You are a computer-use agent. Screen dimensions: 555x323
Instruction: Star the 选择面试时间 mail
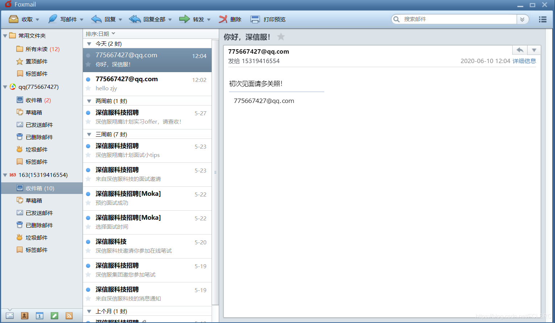tap(88, 227)
